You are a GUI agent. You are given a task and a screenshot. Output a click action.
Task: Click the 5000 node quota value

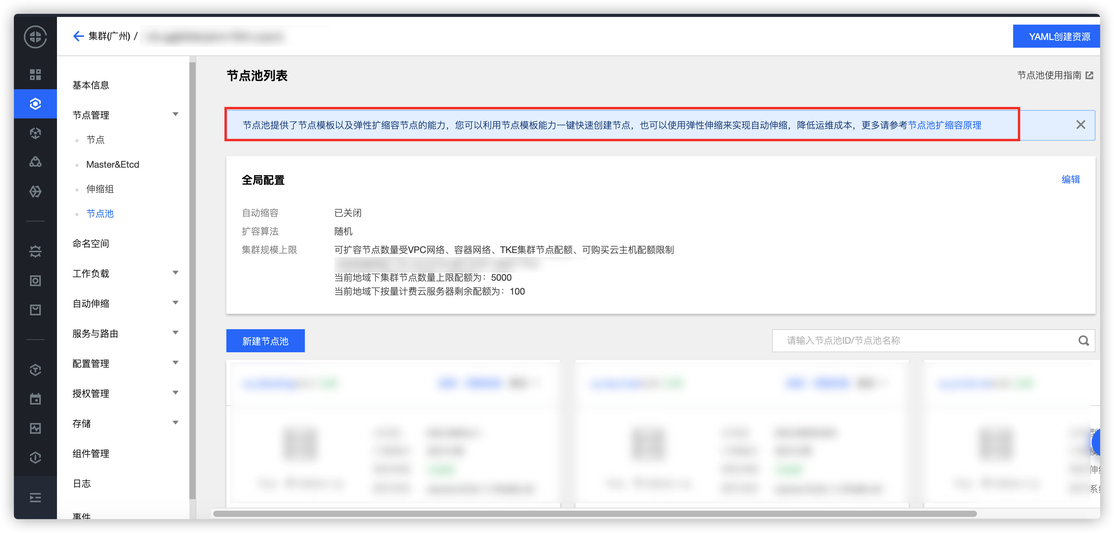coord(501,278)
